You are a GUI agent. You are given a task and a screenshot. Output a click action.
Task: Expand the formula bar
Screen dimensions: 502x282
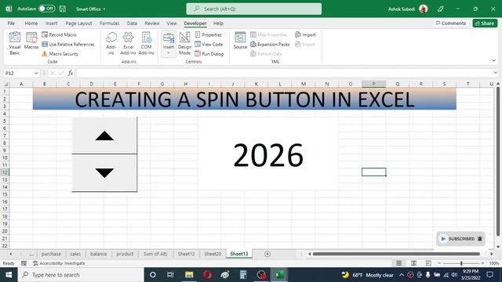pos(495,73)
